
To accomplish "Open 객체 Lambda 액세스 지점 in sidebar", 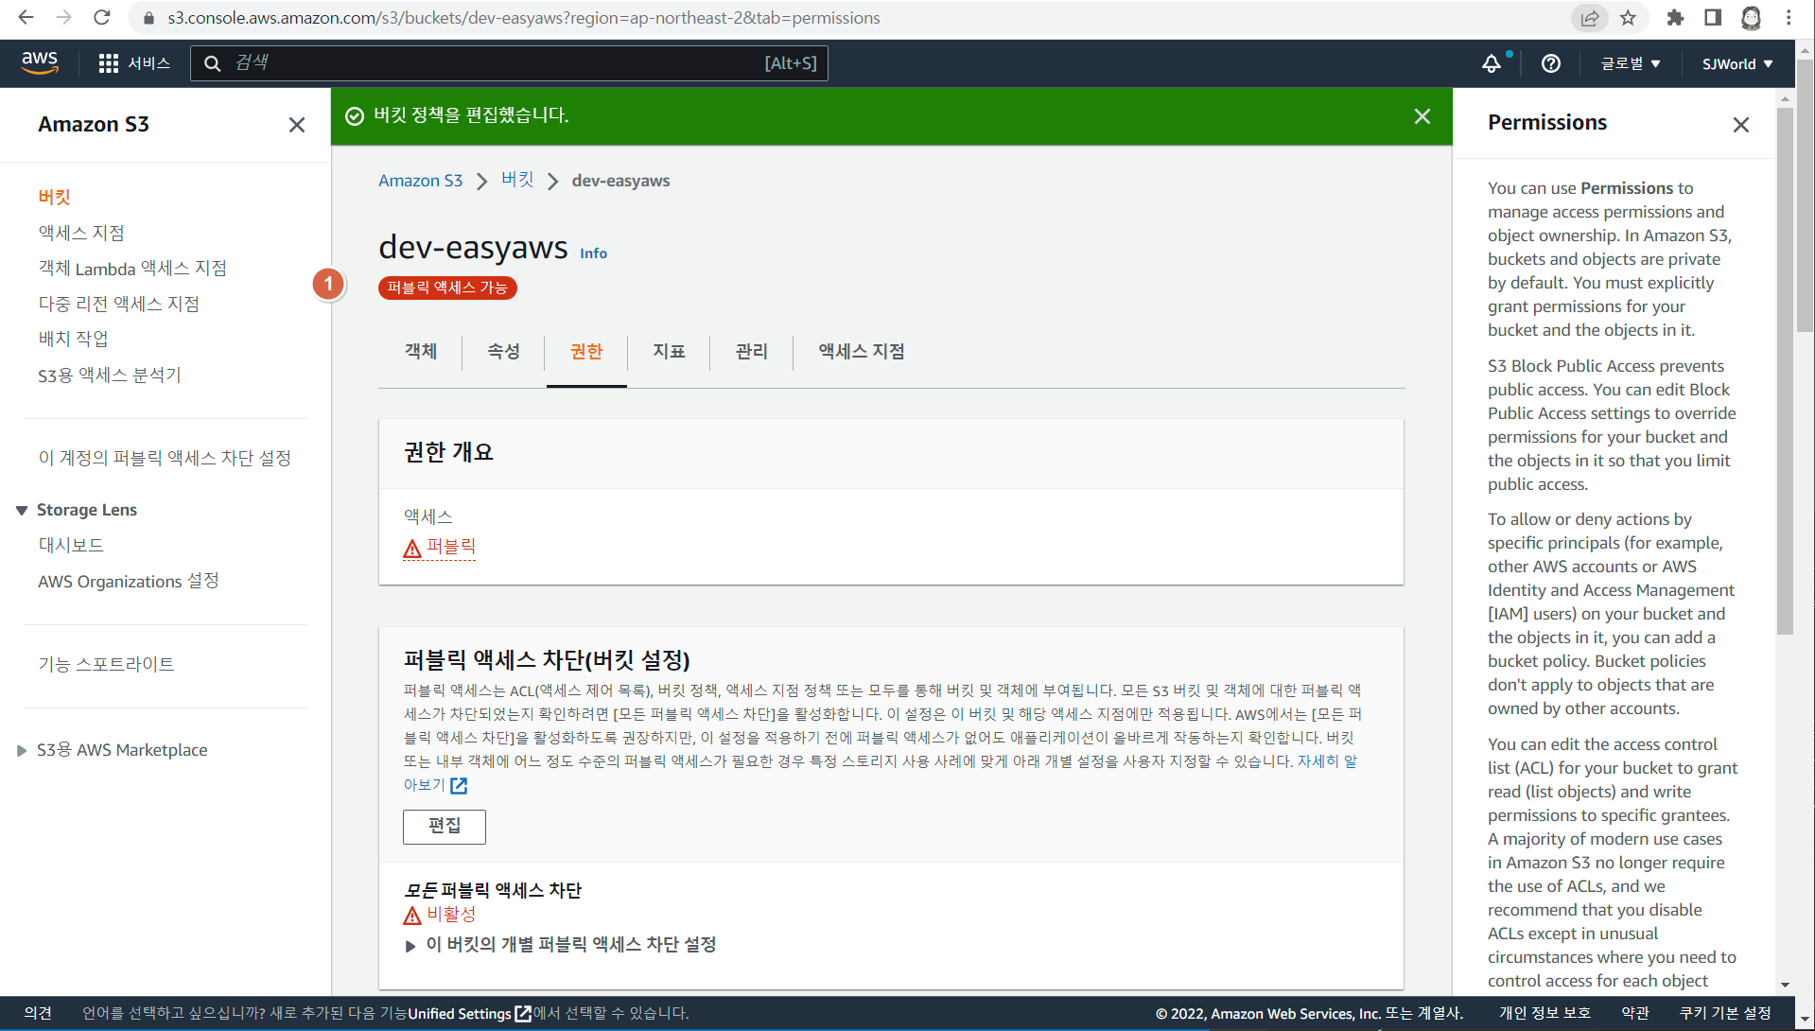I will (132, 269).
